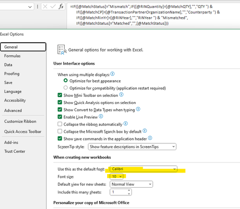The height and width of the screenshot is (209, 240).
Task: Click info icon beside Convert to Data Types
Action: point(138,109)
